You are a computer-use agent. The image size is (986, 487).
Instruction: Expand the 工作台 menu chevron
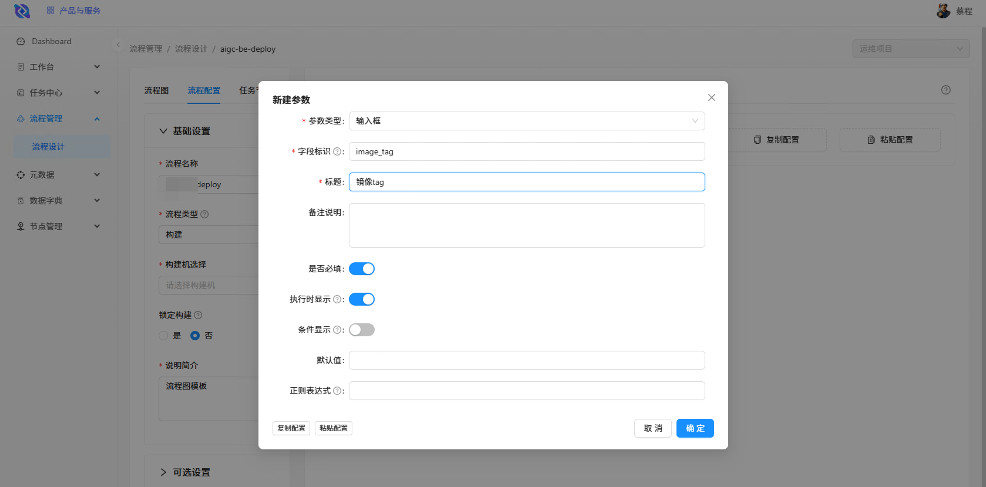coord(97,67)
